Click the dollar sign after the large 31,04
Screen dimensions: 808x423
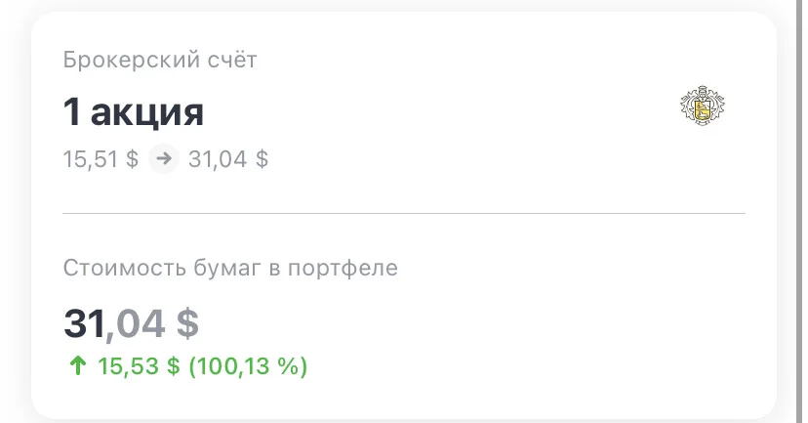[x=187, y=324]
